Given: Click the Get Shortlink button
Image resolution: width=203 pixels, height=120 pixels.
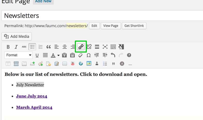Looking at the screenshot, I should point(134,26).
